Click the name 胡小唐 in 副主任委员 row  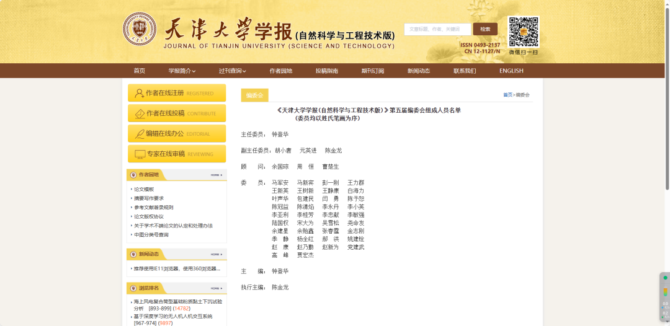pos(284,150)
